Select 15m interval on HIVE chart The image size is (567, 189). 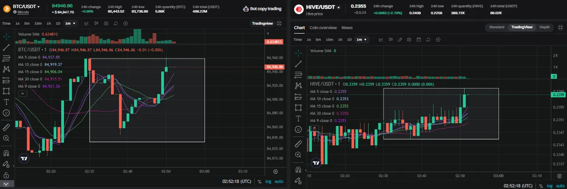[330, 39]
